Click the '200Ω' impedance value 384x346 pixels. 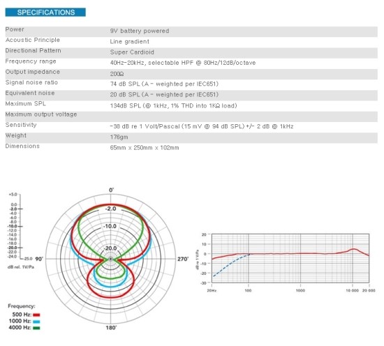click(x=117, y=74)
